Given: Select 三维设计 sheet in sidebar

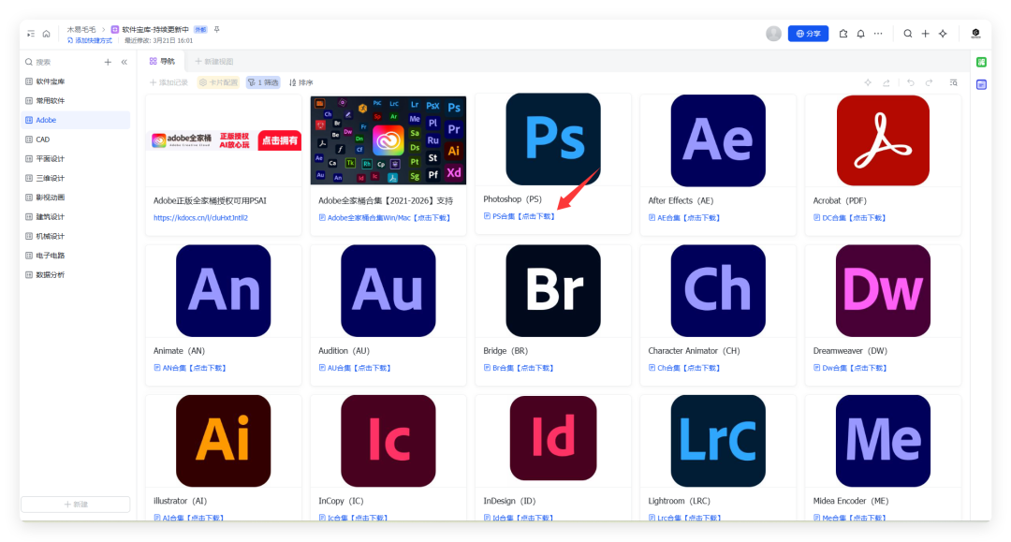Looking at the screenshot, I should coord(76,178).
